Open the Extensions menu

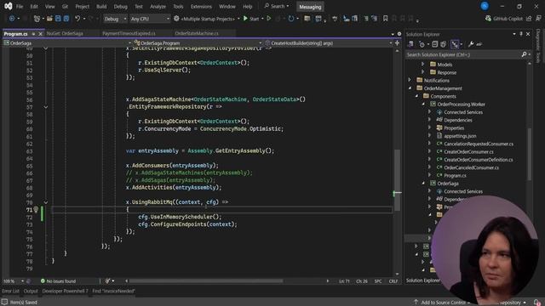tap(201, 6)
